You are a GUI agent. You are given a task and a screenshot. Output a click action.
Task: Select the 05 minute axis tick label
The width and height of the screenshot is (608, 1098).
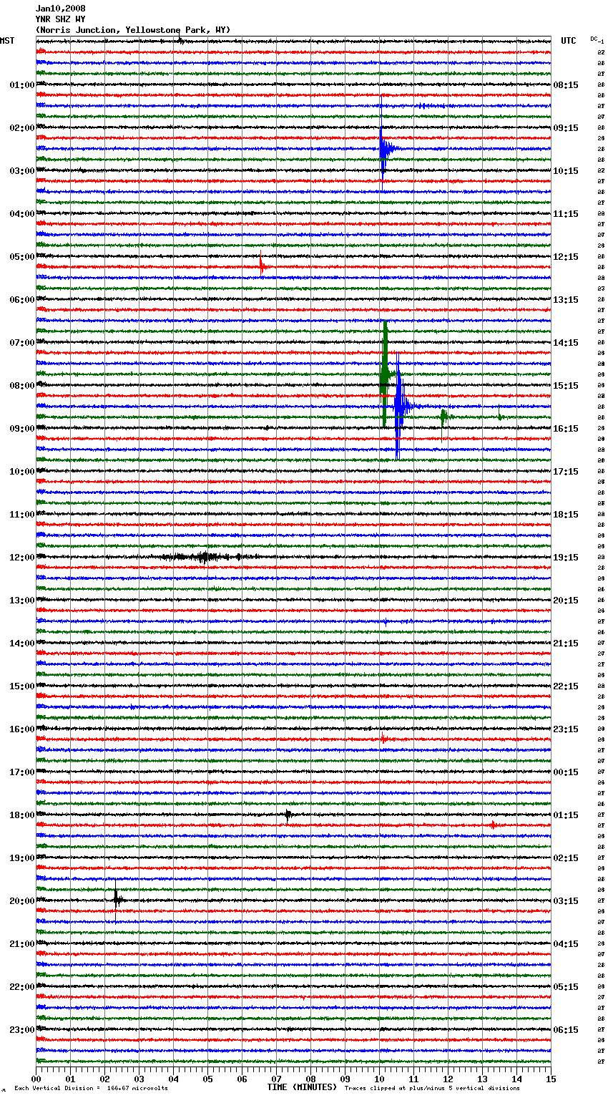207,1079
